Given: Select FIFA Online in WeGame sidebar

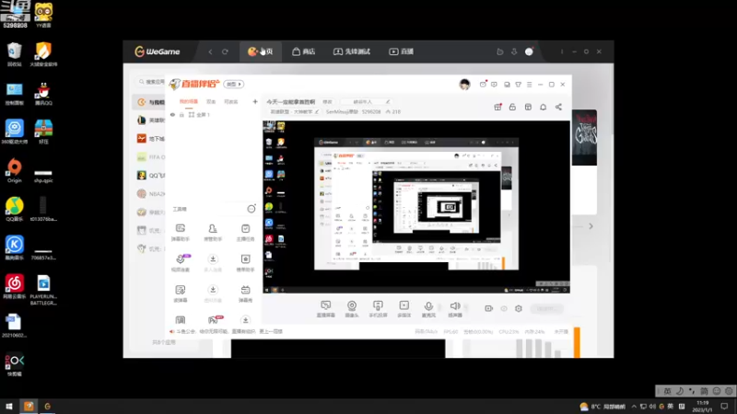Looking at the screenshot, I should click(150, 156).
